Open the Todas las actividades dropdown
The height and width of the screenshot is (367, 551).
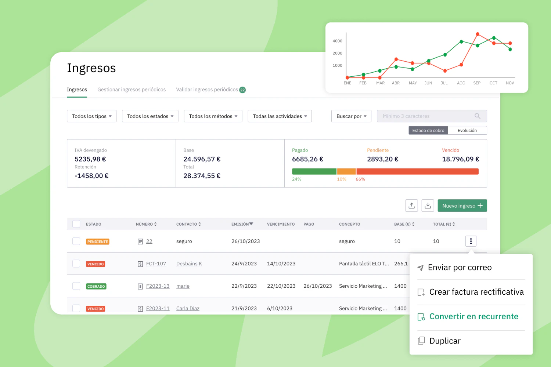pos(280,116)
